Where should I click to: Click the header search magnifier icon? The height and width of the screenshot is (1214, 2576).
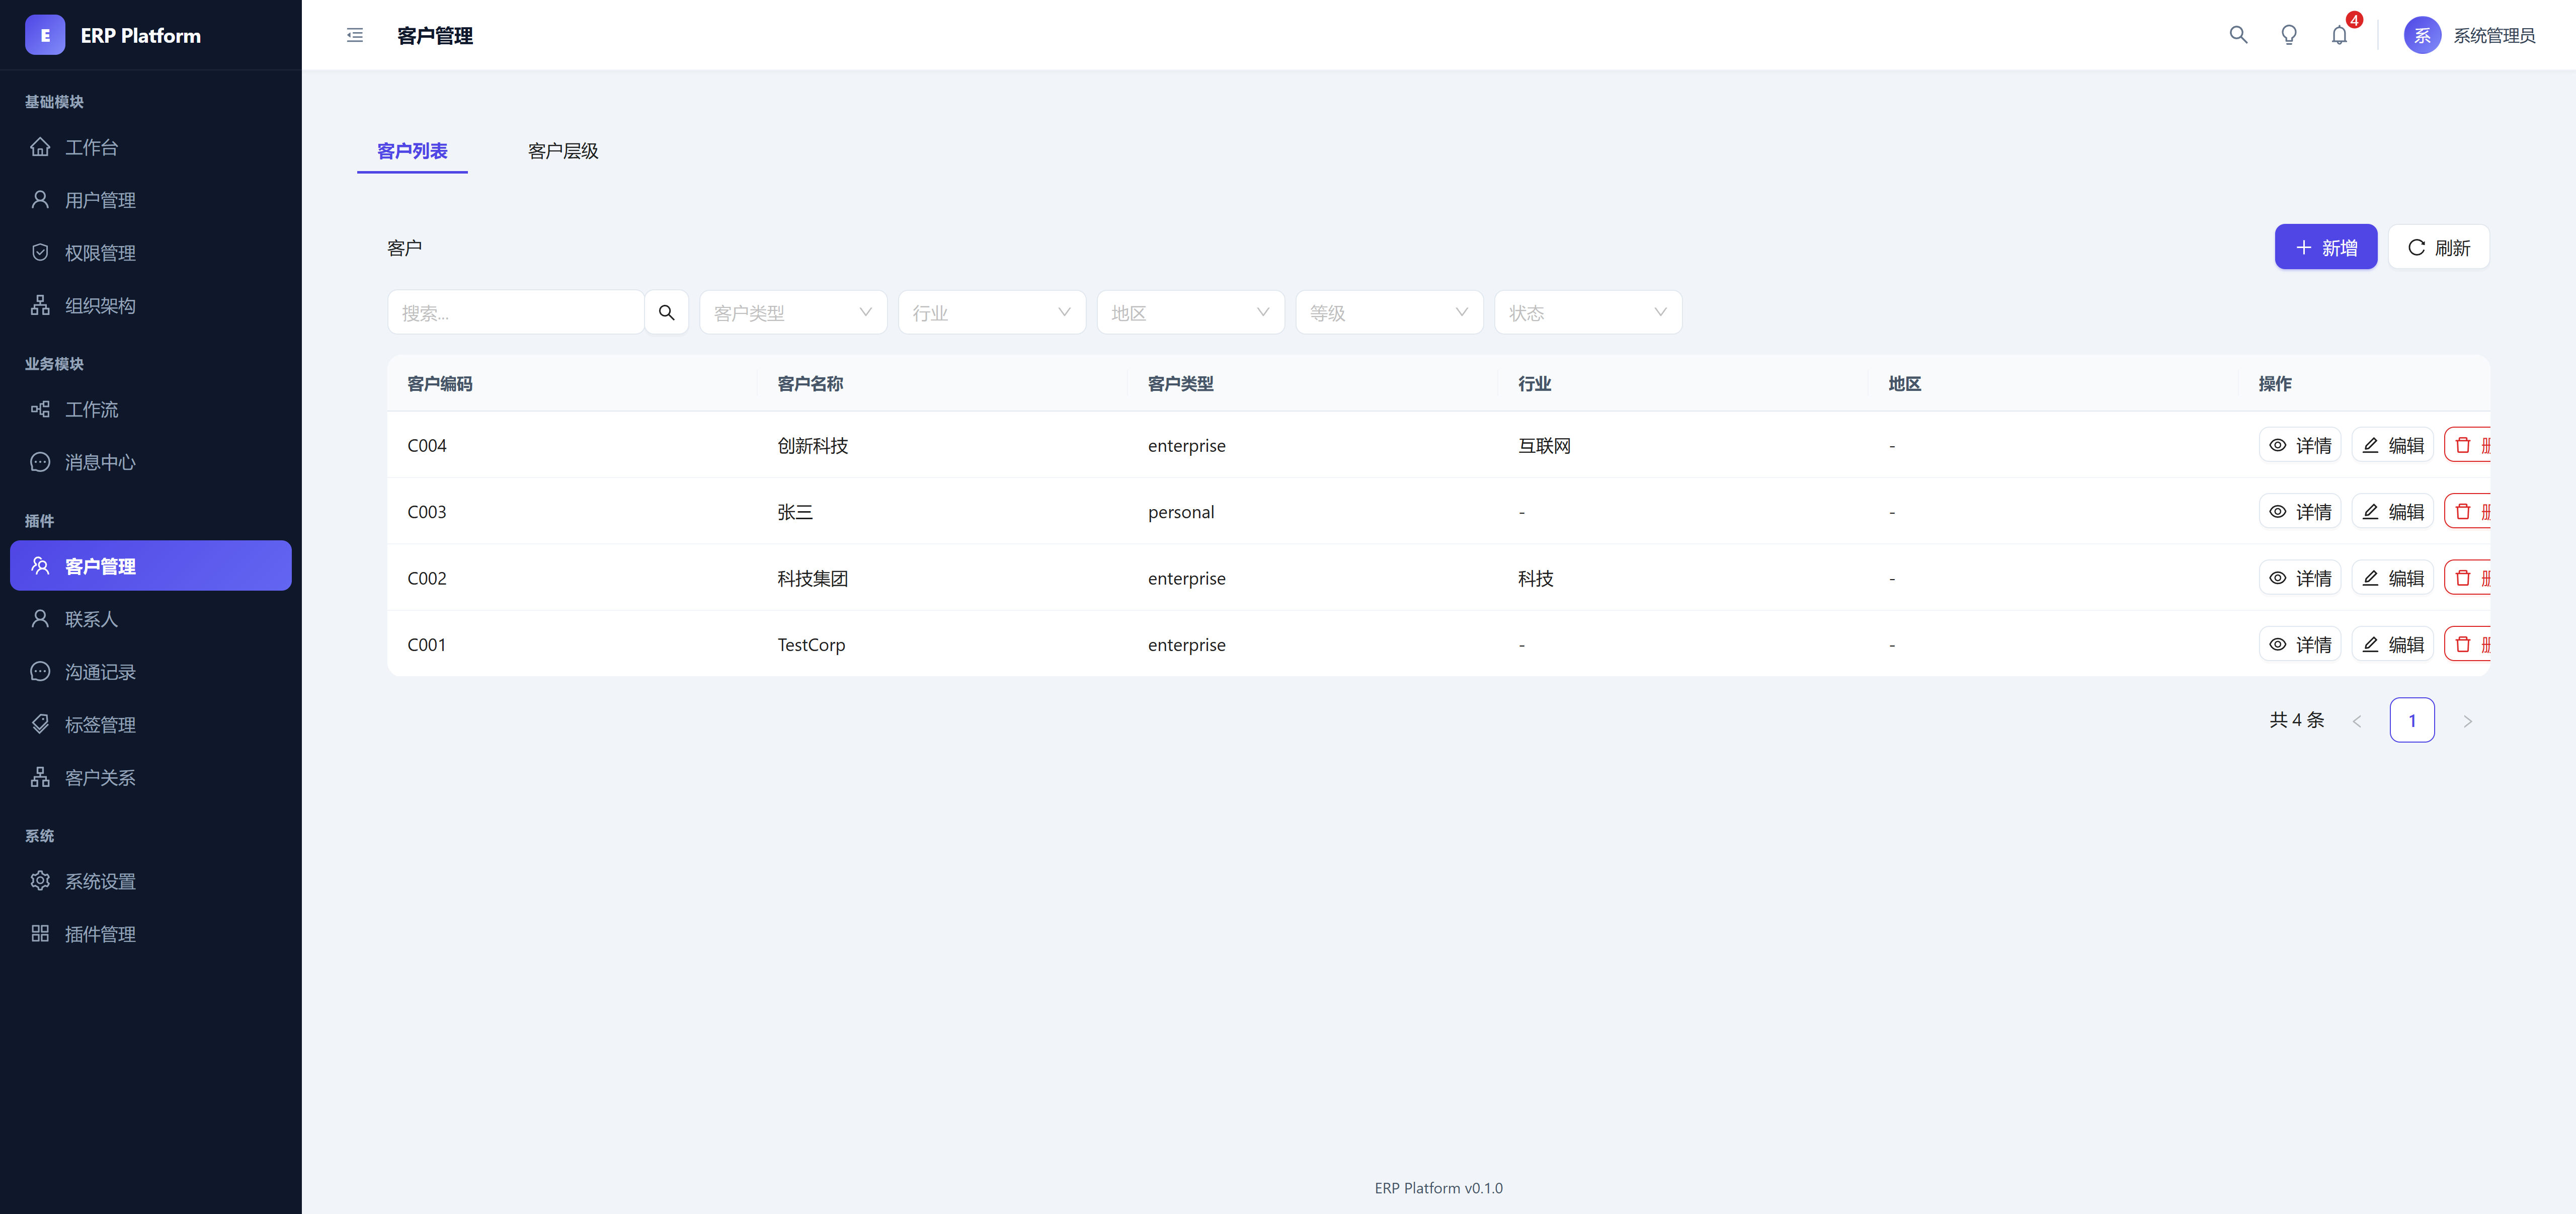pyautogui.click(x=2238, y=36)
